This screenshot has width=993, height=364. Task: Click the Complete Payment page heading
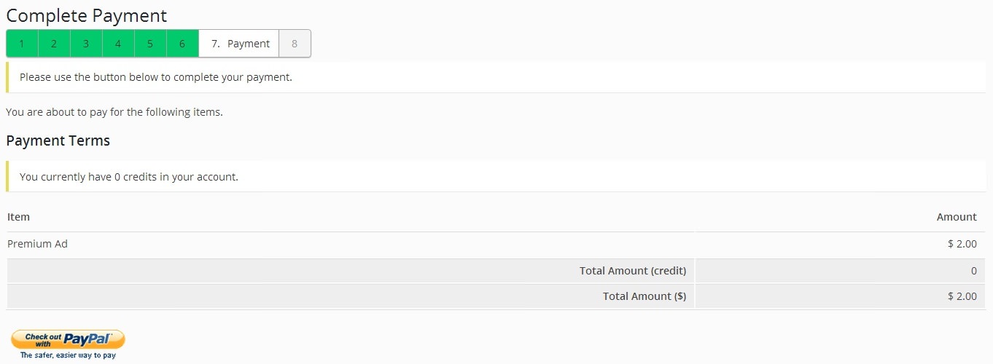[x=86, y=15]
